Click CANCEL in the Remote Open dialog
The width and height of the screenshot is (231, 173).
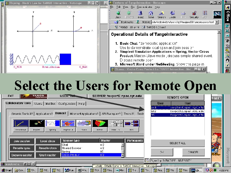pyautogui.click(x=193, y=152)
